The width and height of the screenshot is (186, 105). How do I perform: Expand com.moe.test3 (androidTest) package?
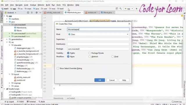pos(10,34)
